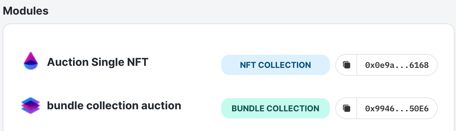Copy the 0x9946...50E6 address via copy icon
This screenshot has width=456, height=131.
[x=346, y=109]
